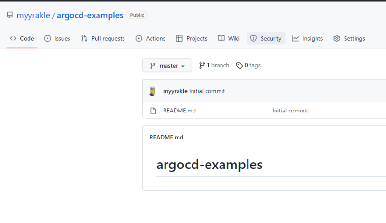This screenshot has width=386, height=223.
Task: Open the Wiki tab
Action: coord(228,39)
